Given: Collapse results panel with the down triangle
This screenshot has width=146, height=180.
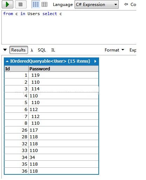Looking at the screenshot, I should [5, 50].
